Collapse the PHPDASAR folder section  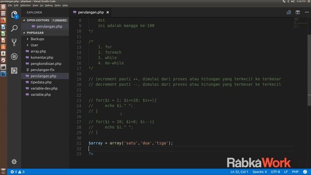[x=24, y=33]
